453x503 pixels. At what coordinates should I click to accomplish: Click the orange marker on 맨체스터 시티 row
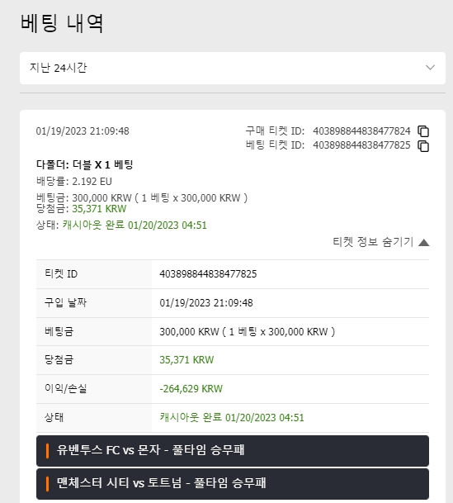[x=47, y=484]
